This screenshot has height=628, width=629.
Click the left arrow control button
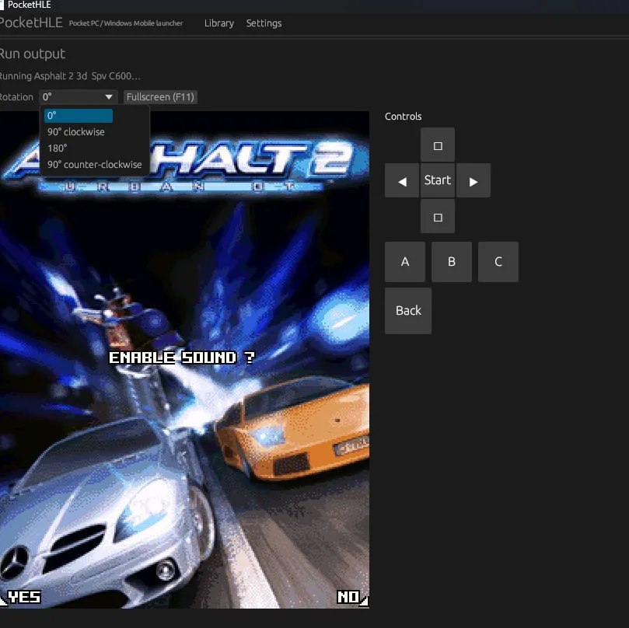pyautogui.click(x=401, y=180)
